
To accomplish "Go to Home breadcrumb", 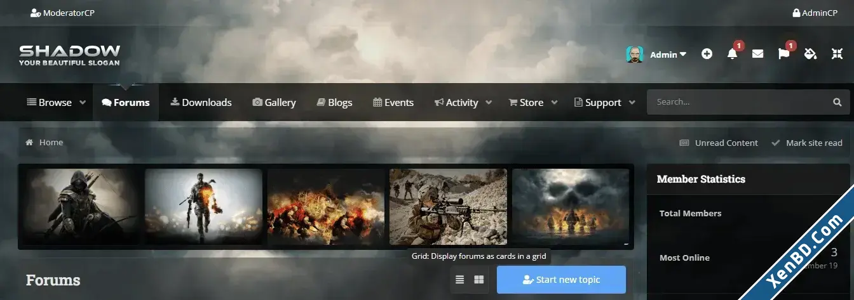I will 51,142.
